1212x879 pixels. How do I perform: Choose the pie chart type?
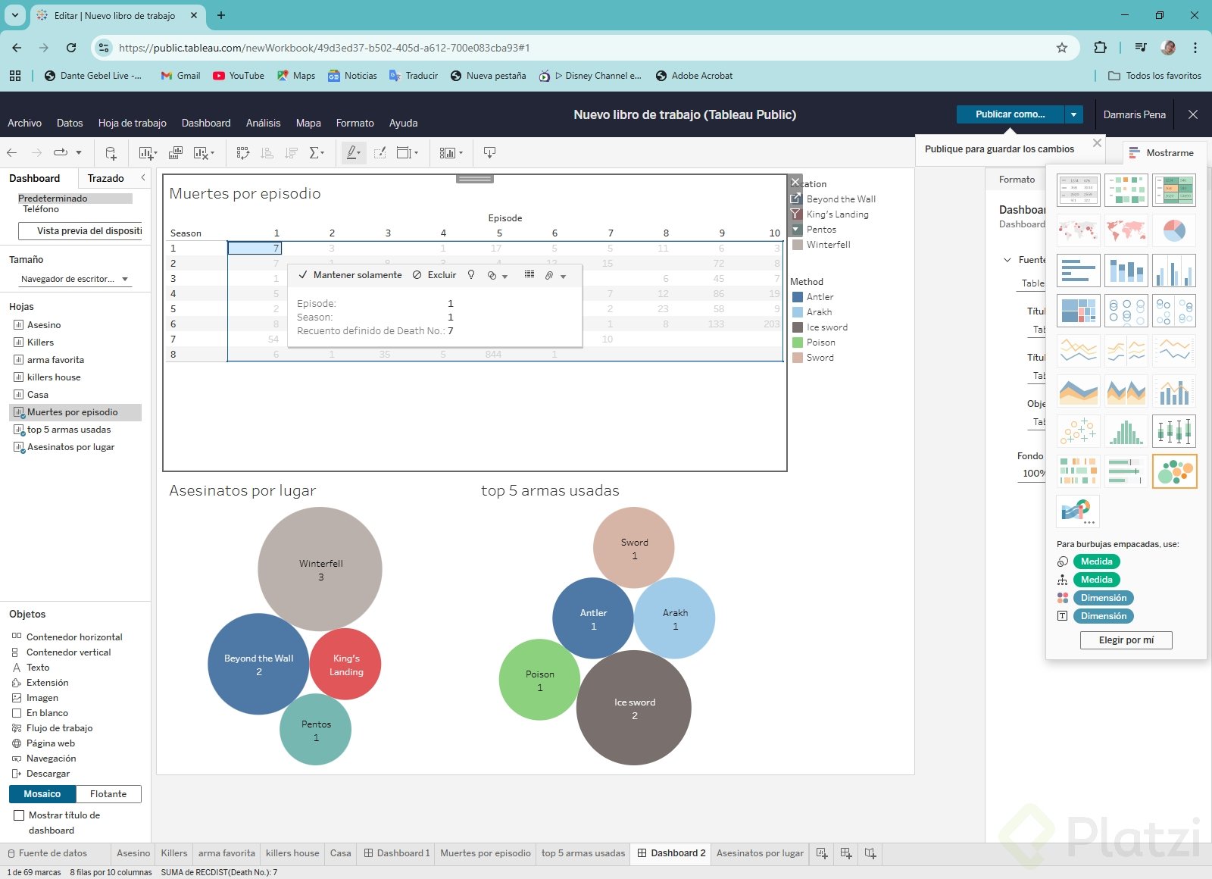click(1174, 230)
